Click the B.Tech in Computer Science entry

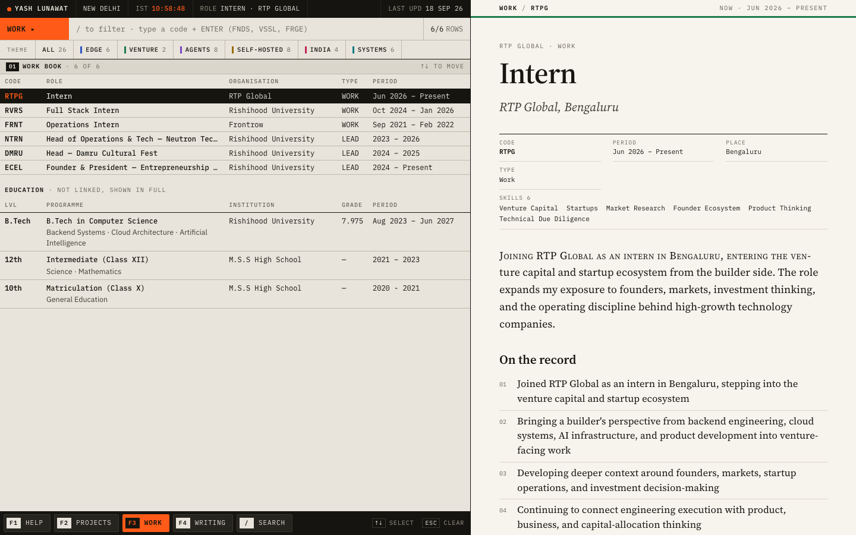(x=235, y=232)
